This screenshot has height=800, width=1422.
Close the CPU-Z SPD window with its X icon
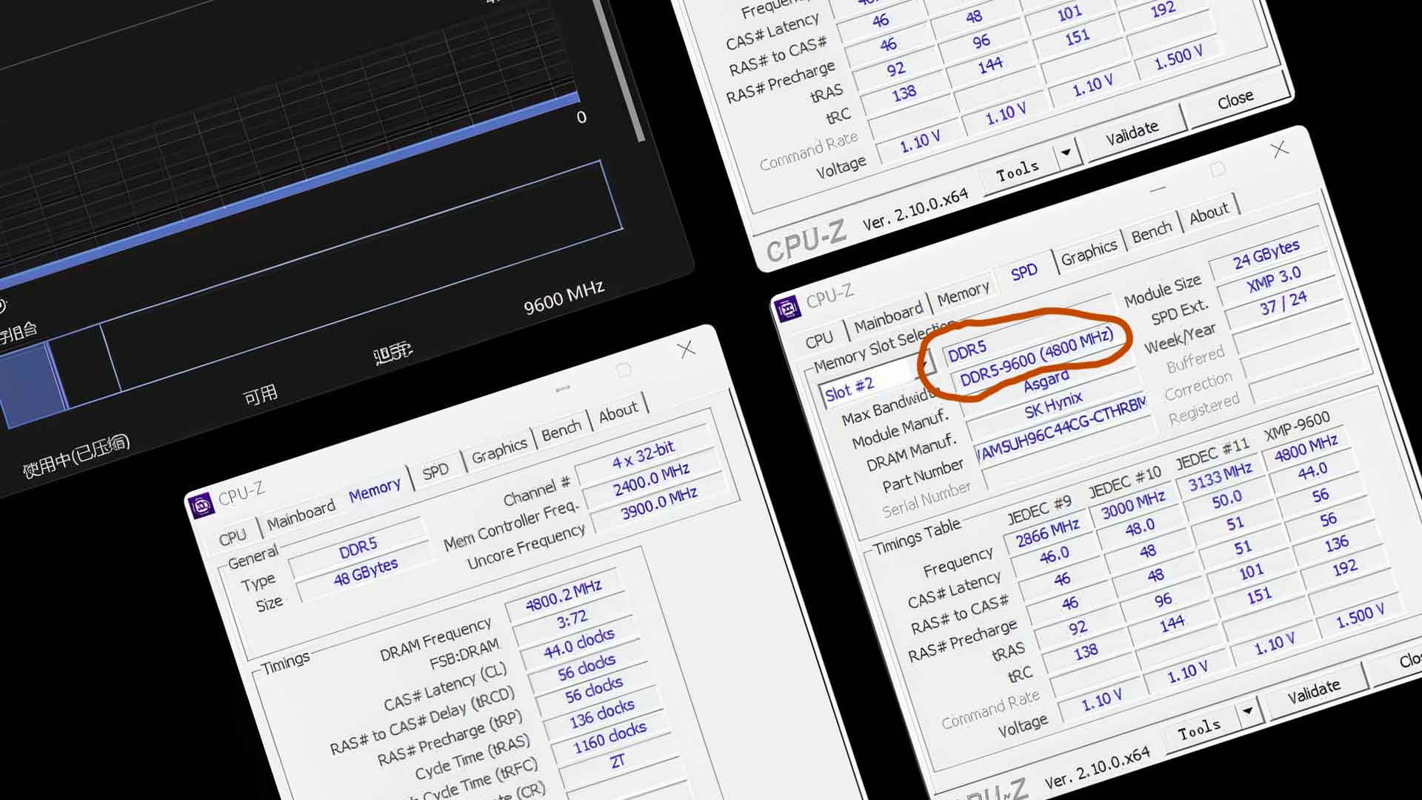[x=1279, y=149]
